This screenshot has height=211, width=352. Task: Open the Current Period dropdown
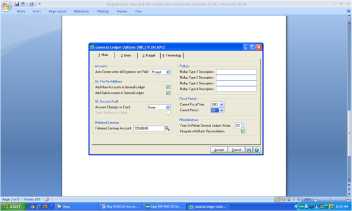pyautogui.click(x=222, y=110)
